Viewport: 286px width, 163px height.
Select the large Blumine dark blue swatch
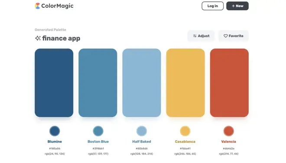point(54,83)
